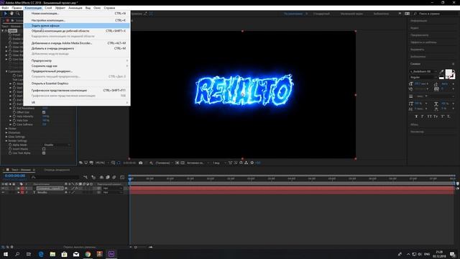The height and width of the screenshot is (259, 460).
Task: Toggle visibility eye of the Revalto text layer
Action: [3, 192]
